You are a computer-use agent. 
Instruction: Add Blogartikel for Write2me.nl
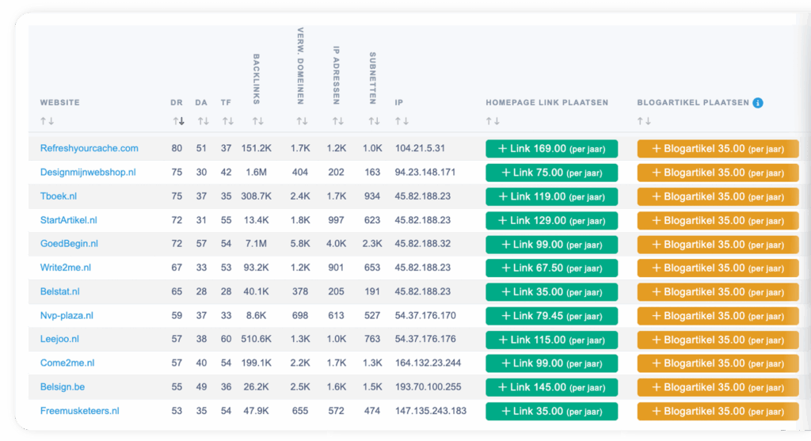[x=718, y=268]
